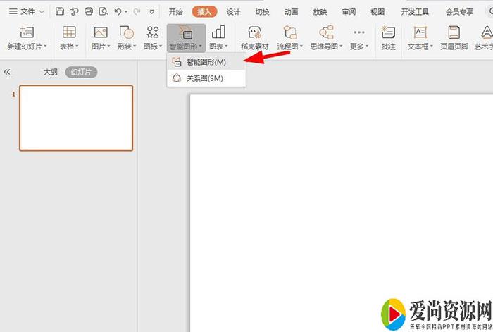Choose 智能图形(M) from the dropdown menu
Viewport: 493px width, 332px height.
click(x=206, y=62)
